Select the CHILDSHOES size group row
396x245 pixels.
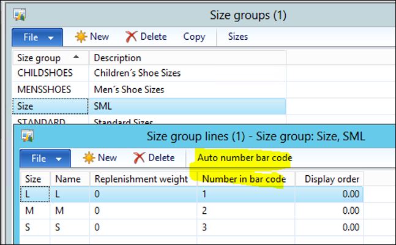[x=45, y=73]
